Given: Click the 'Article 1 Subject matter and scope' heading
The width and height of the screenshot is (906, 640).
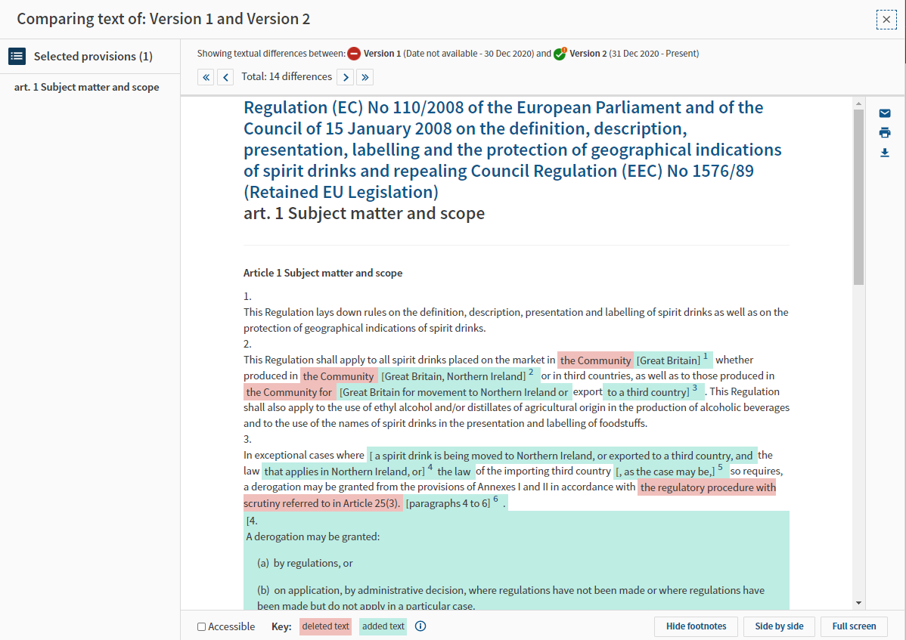Looking at the screenshot, I should point(323,273).
